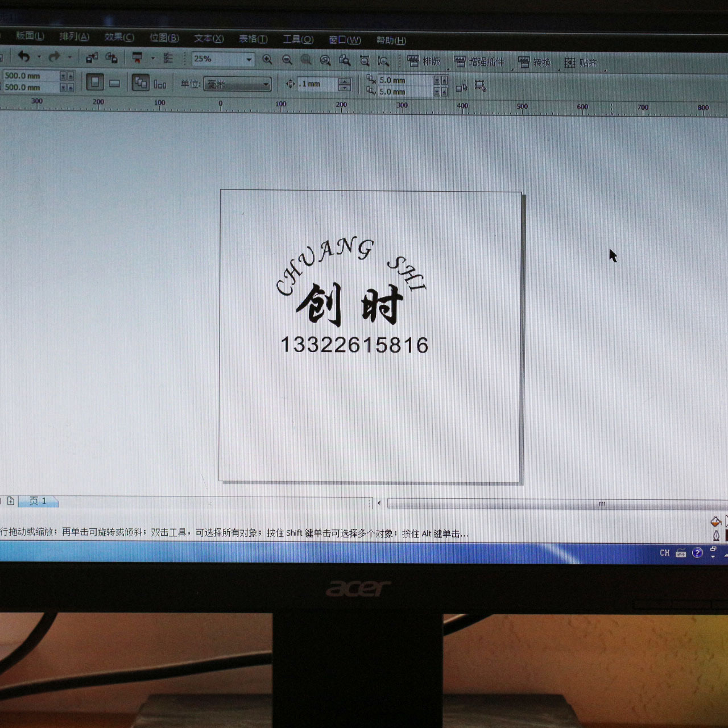Click the Zoom to Page icon
Viewport: 728px width, 728px height.
[345, 60]
